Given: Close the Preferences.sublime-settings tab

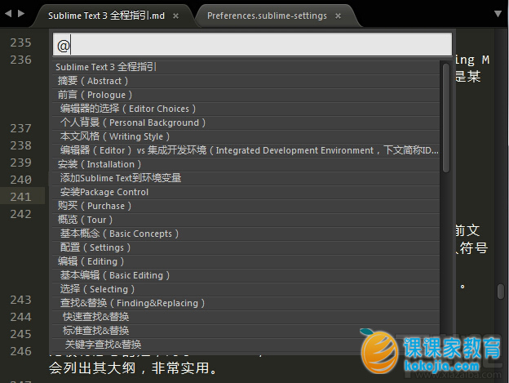Looking at the screenshot, I should coord(338,16).
